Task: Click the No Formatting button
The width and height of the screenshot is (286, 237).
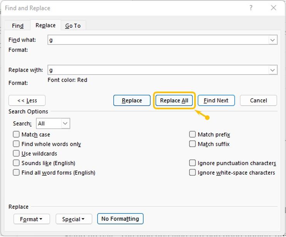Action: coord(120,219)
